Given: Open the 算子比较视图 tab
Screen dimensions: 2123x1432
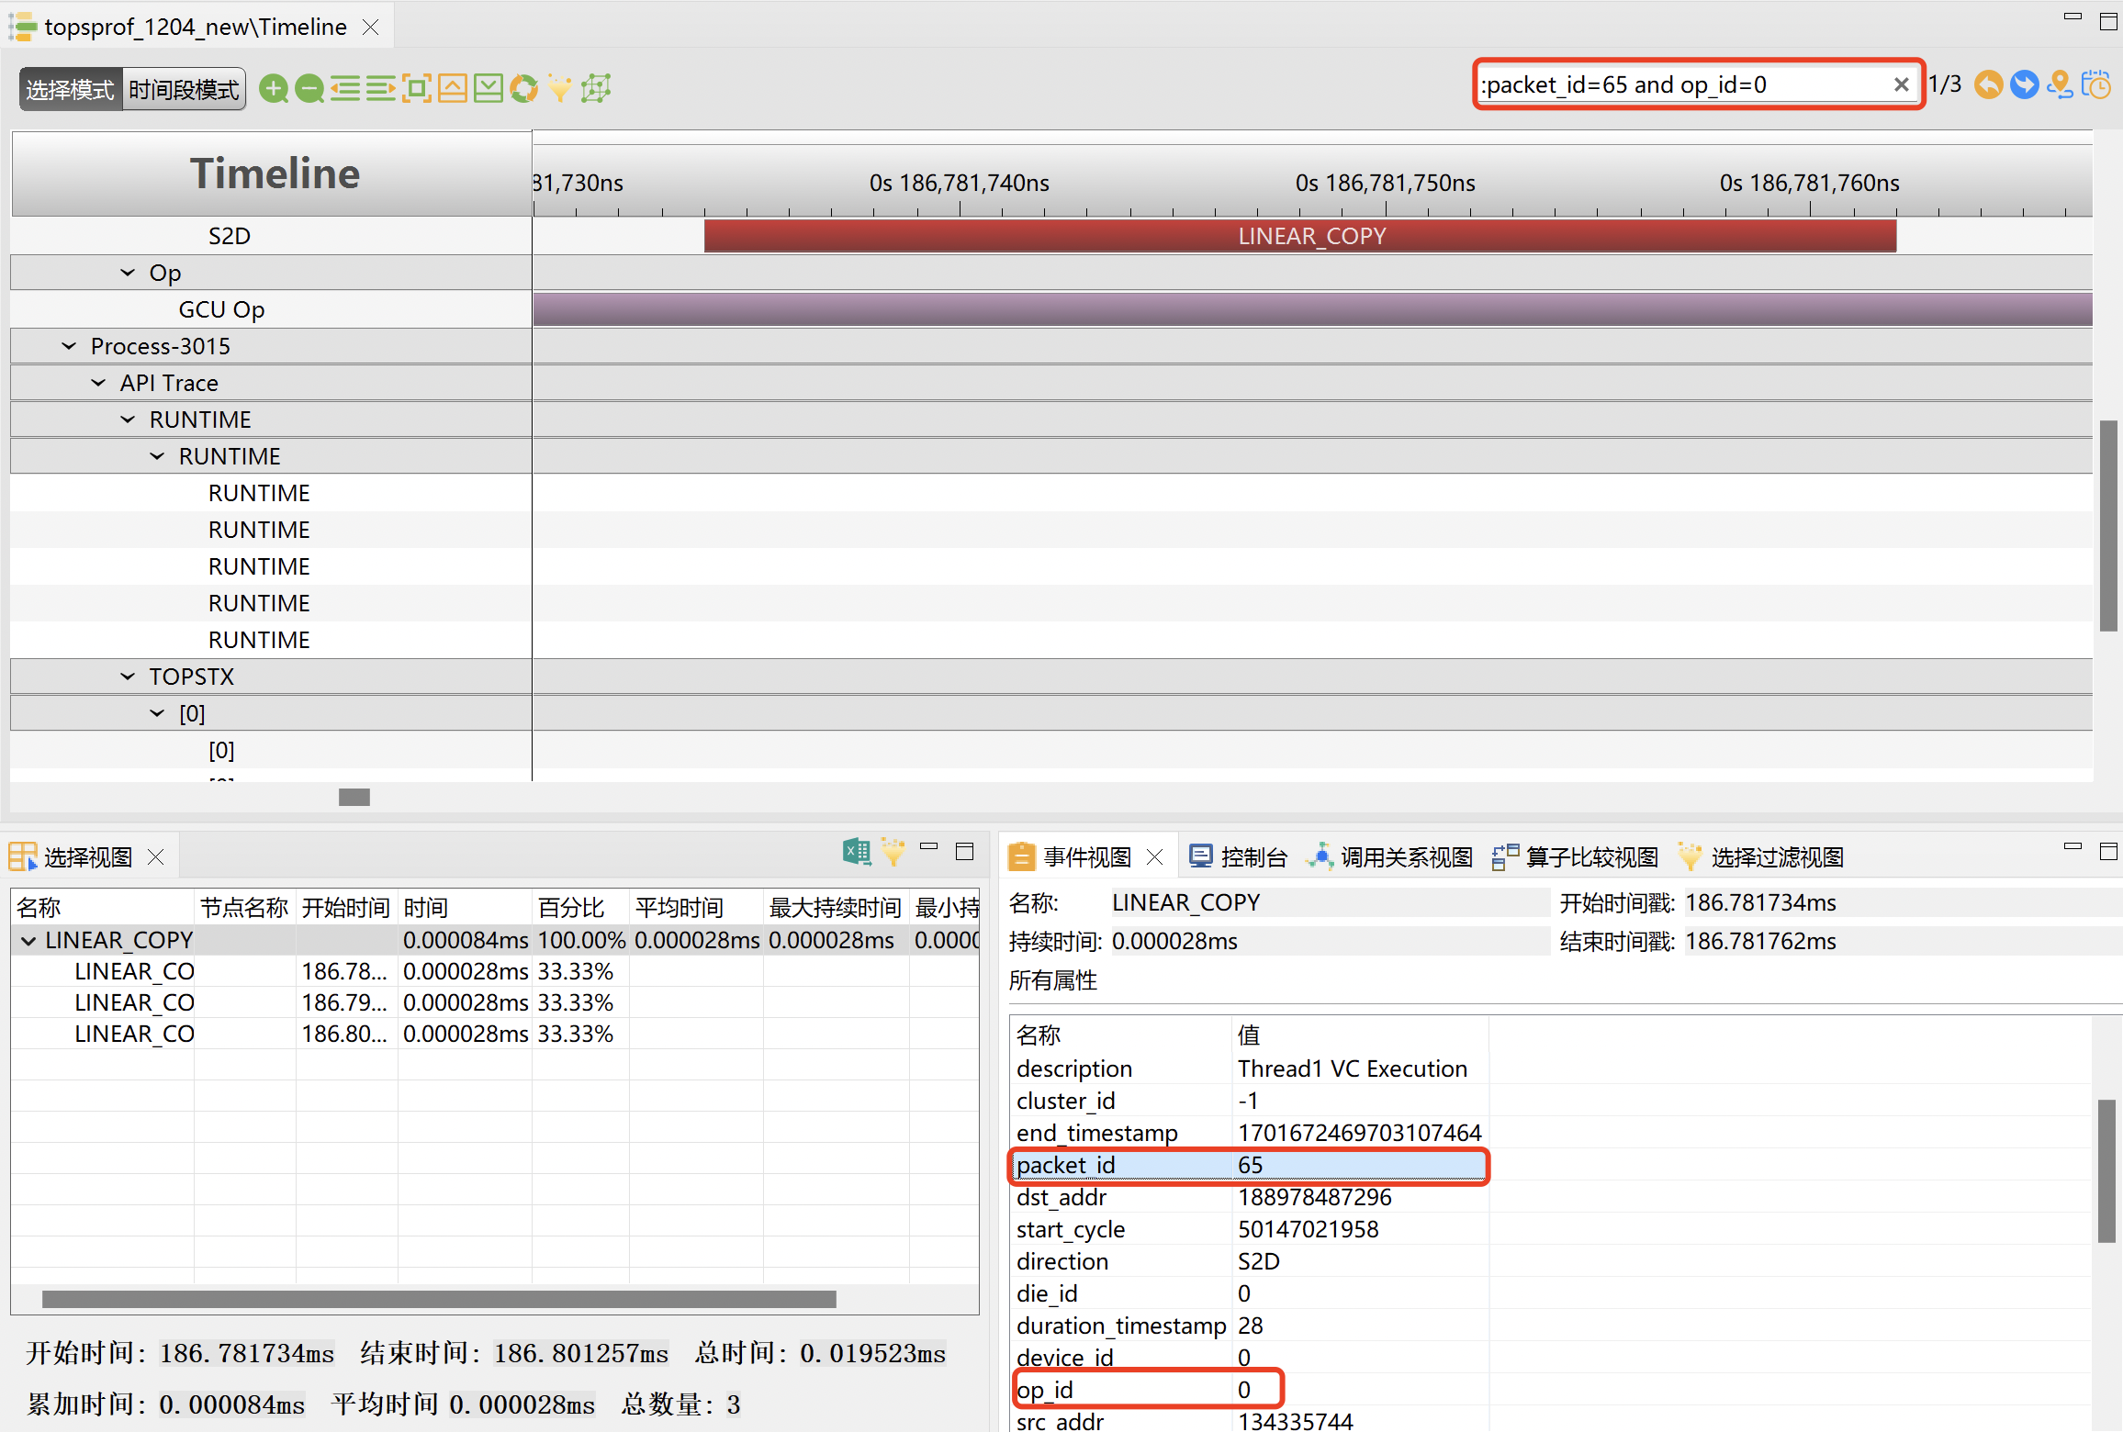Looking at the screenshot, I should pos(1576,857).
